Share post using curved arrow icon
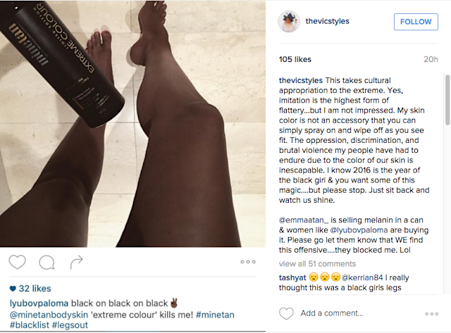The height and width of the screenshot is (333, 451). tap(77, 262)
